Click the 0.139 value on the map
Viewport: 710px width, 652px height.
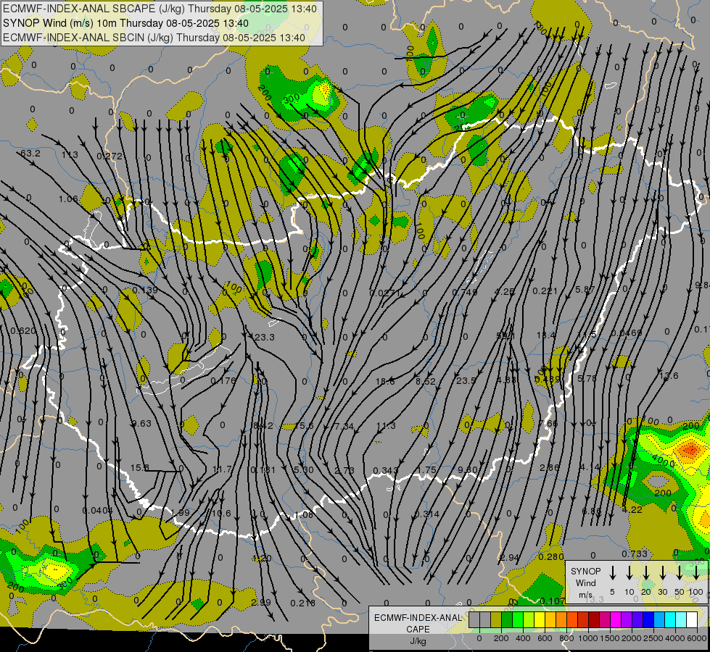point(145,290)
